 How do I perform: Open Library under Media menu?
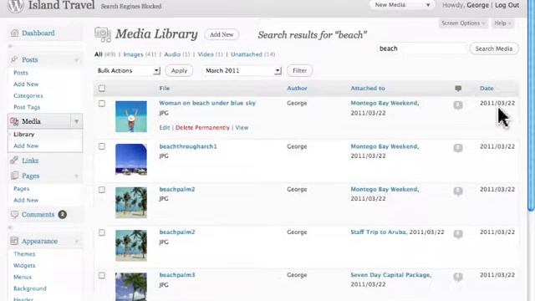pos(24,135)
